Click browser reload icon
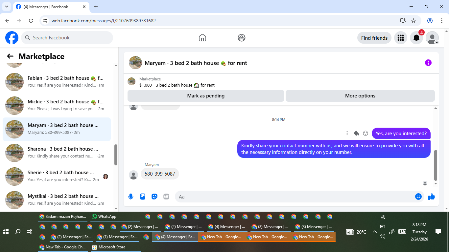 coord(31,21)
